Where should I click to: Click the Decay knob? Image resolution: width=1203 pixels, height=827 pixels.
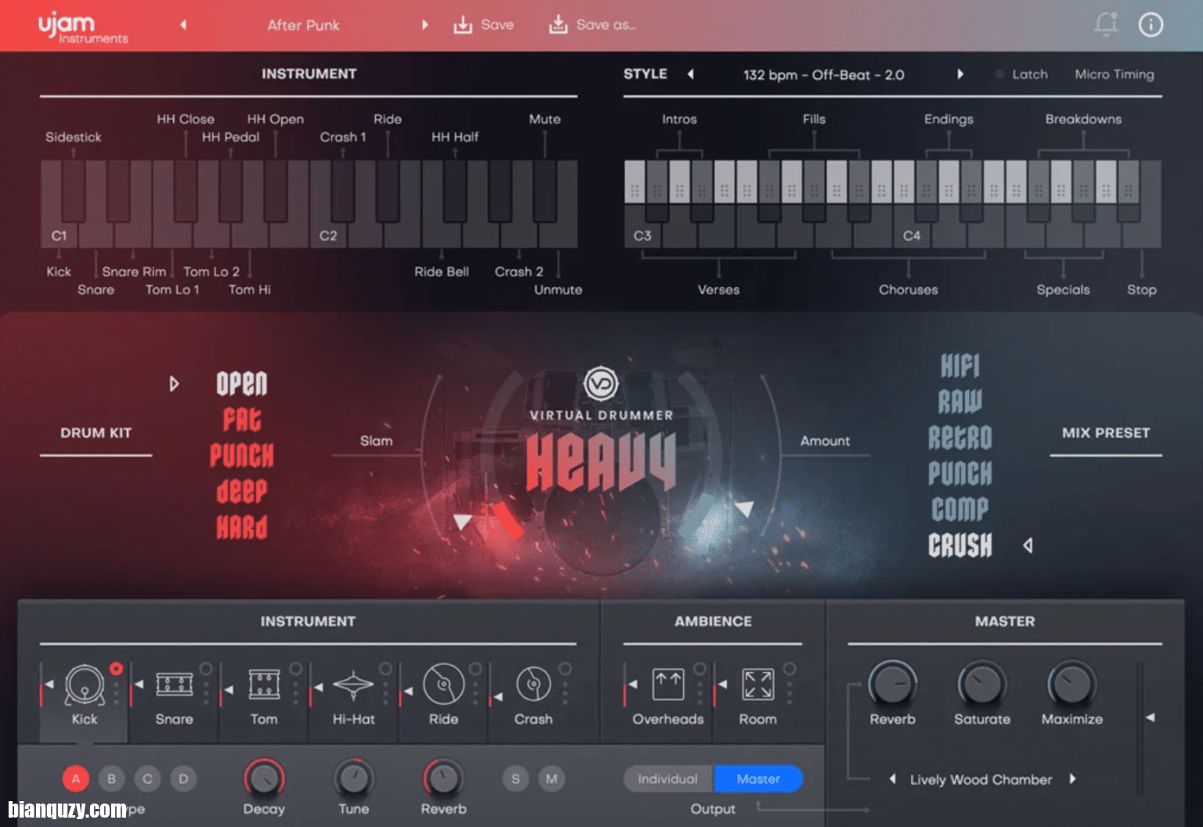click(x=264, y=778)
